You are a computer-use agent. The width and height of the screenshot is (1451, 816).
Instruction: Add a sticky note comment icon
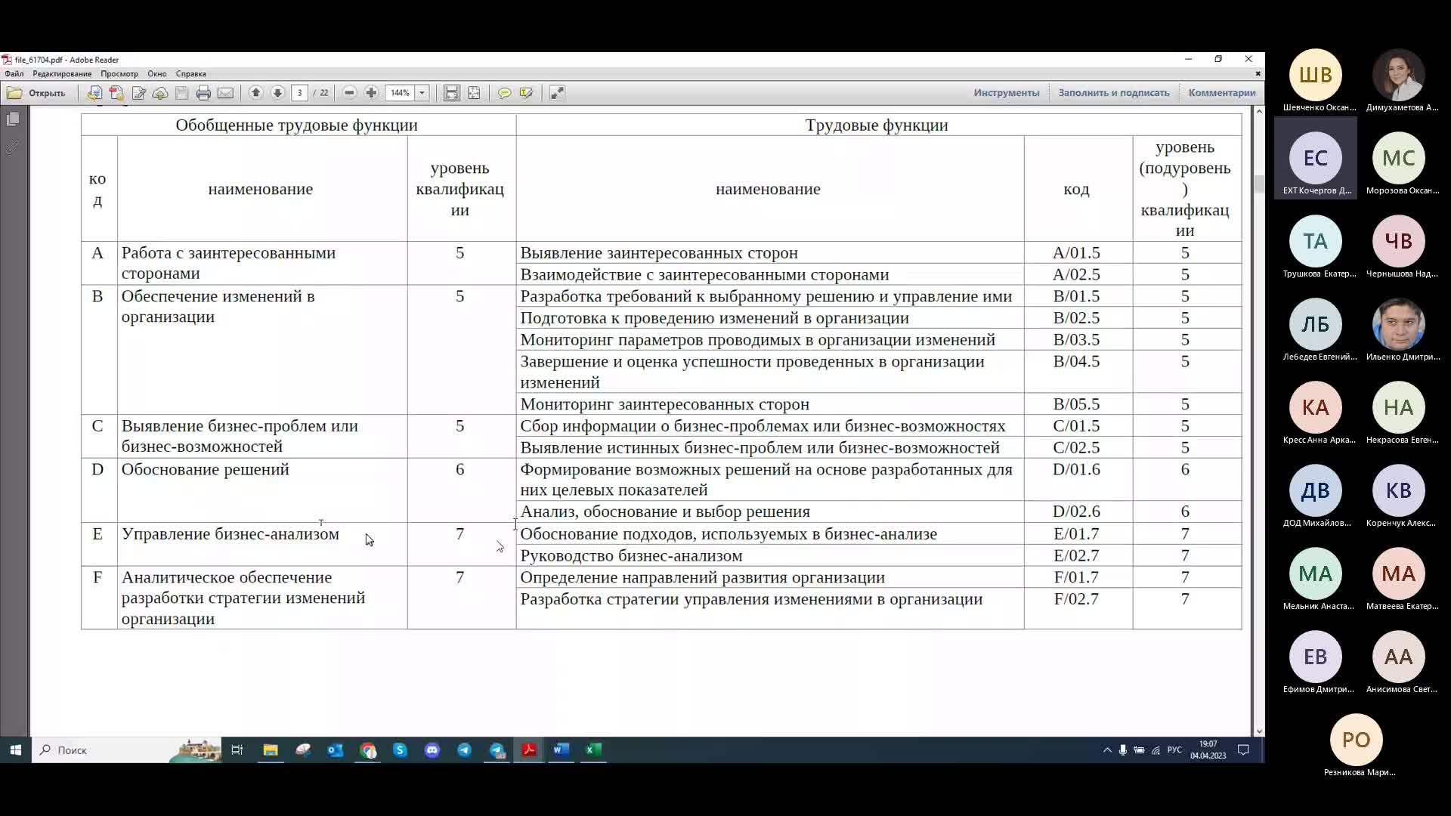click(504, 93)
